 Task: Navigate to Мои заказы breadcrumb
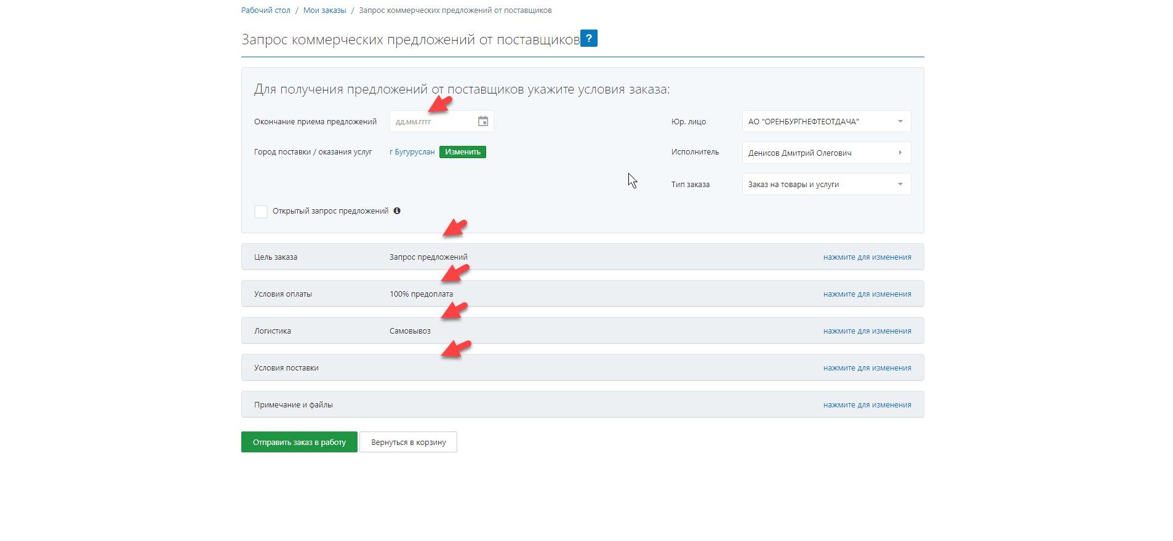click(x=324, y=10)
